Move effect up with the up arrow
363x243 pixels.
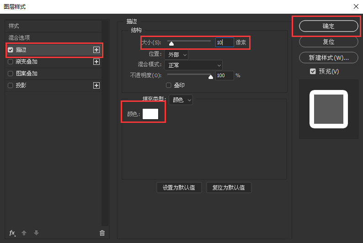24,233
